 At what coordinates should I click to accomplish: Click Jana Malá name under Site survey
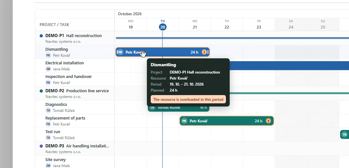pos(61,165)
